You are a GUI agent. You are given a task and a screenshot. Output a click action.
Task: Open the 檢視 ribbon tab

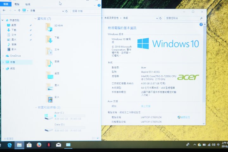(x=28, y=4)
